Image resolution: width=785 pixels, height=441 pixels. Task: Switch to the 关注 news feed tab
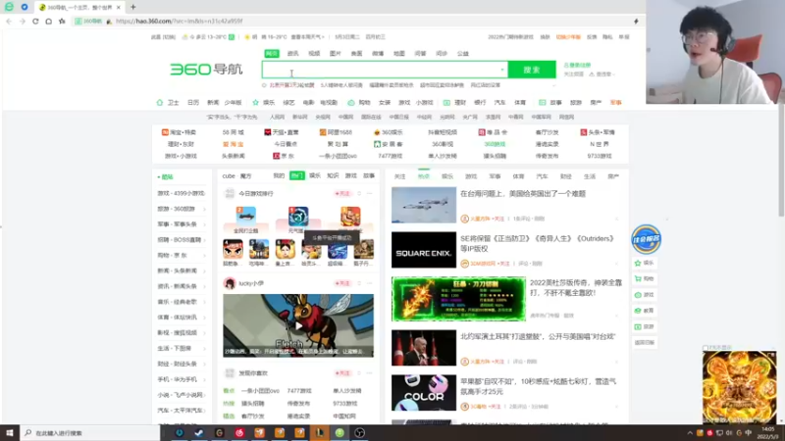[x=399, y=176]
